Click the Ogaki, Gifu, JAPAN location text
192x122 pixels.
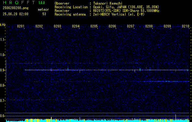tap(126, 7)
